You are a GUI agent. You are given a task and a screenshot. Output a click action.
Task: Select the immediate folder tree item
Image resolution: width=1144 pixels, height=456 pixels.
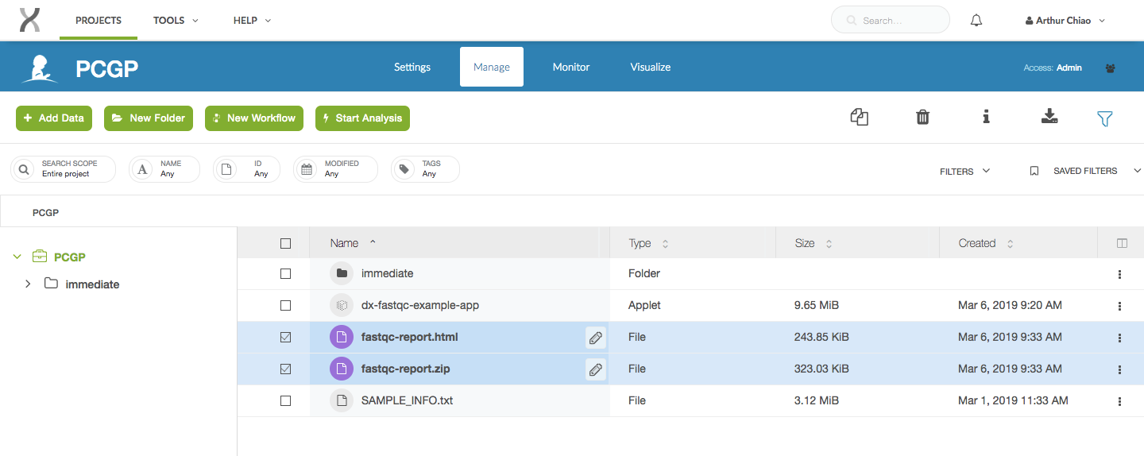pos(92,284)
